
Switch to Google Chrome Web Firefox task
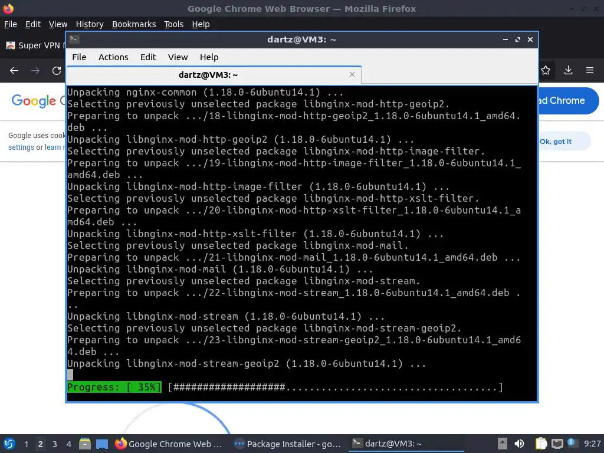169,444
